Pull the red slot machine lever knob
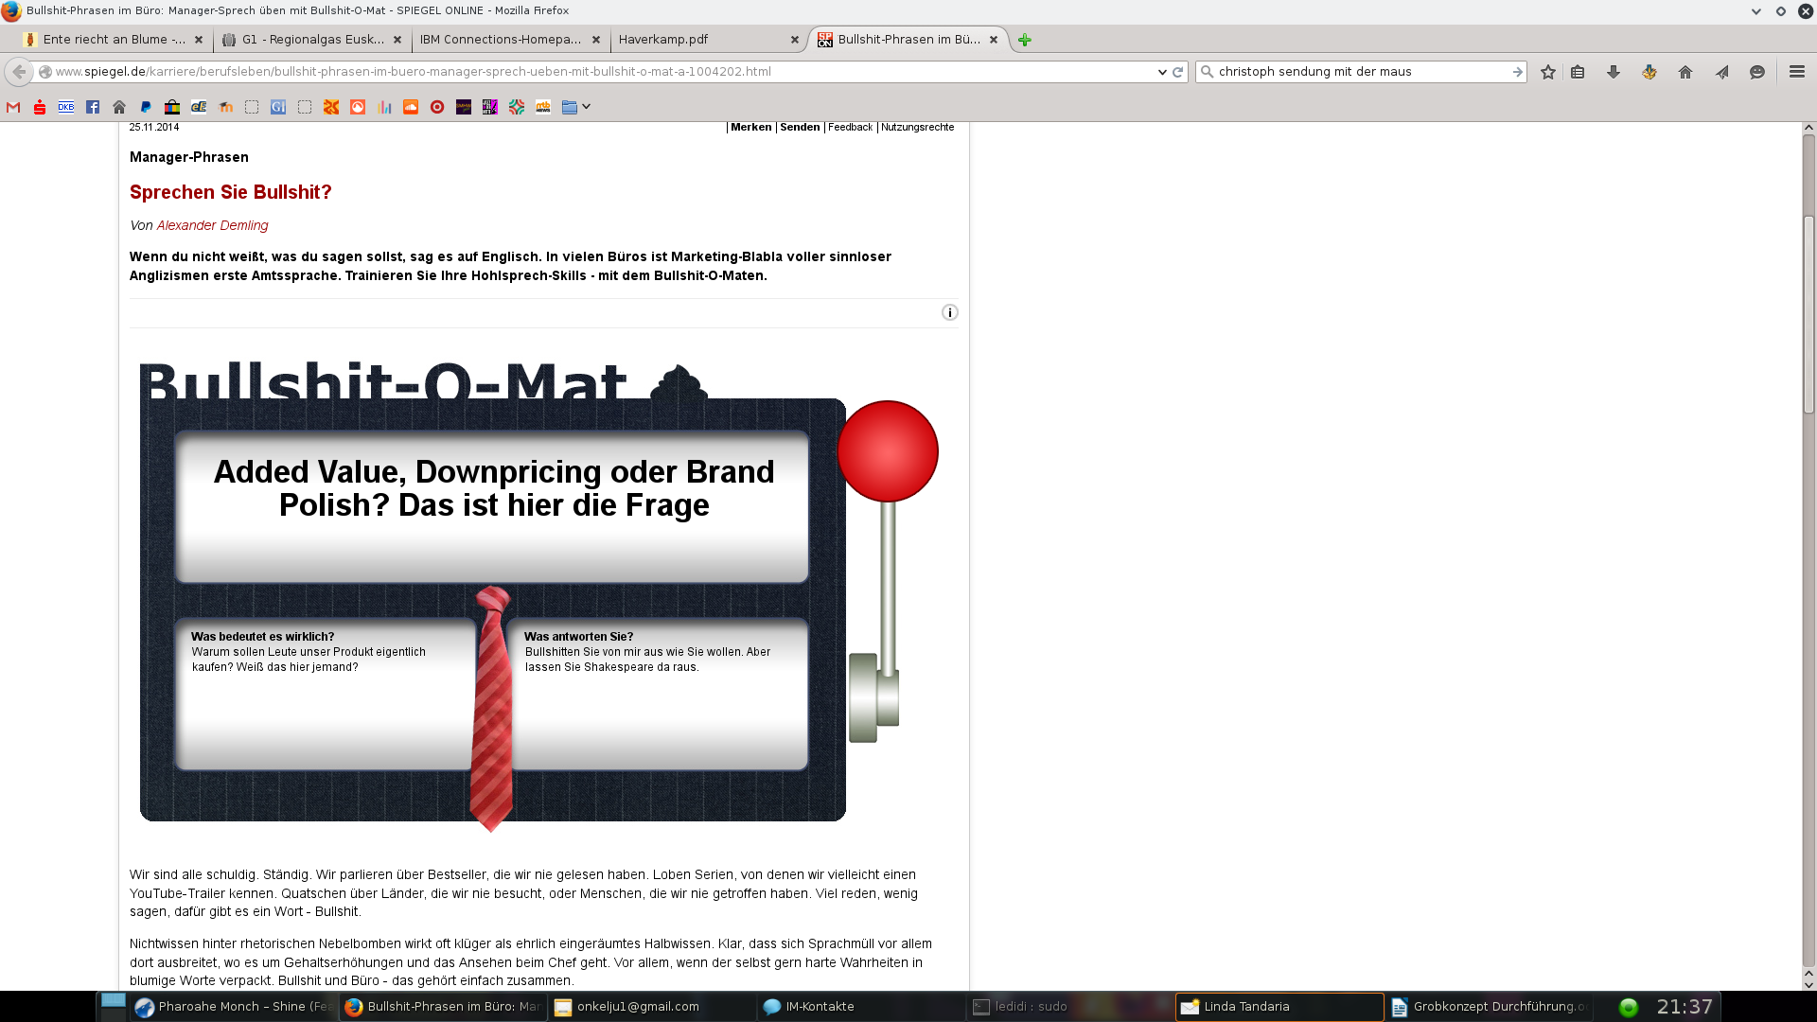This screenshot has height=1022, width=1817. tap(888, 451)
